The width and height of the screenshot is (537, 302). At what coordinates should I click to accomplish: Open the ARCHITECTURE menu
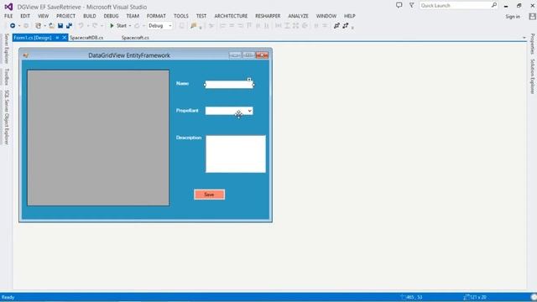(x=231, y=16)
